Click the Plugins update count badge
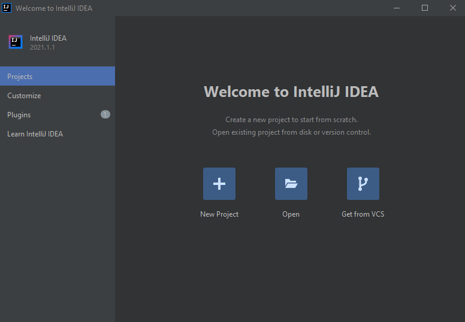465x322 pixels. 105,114
